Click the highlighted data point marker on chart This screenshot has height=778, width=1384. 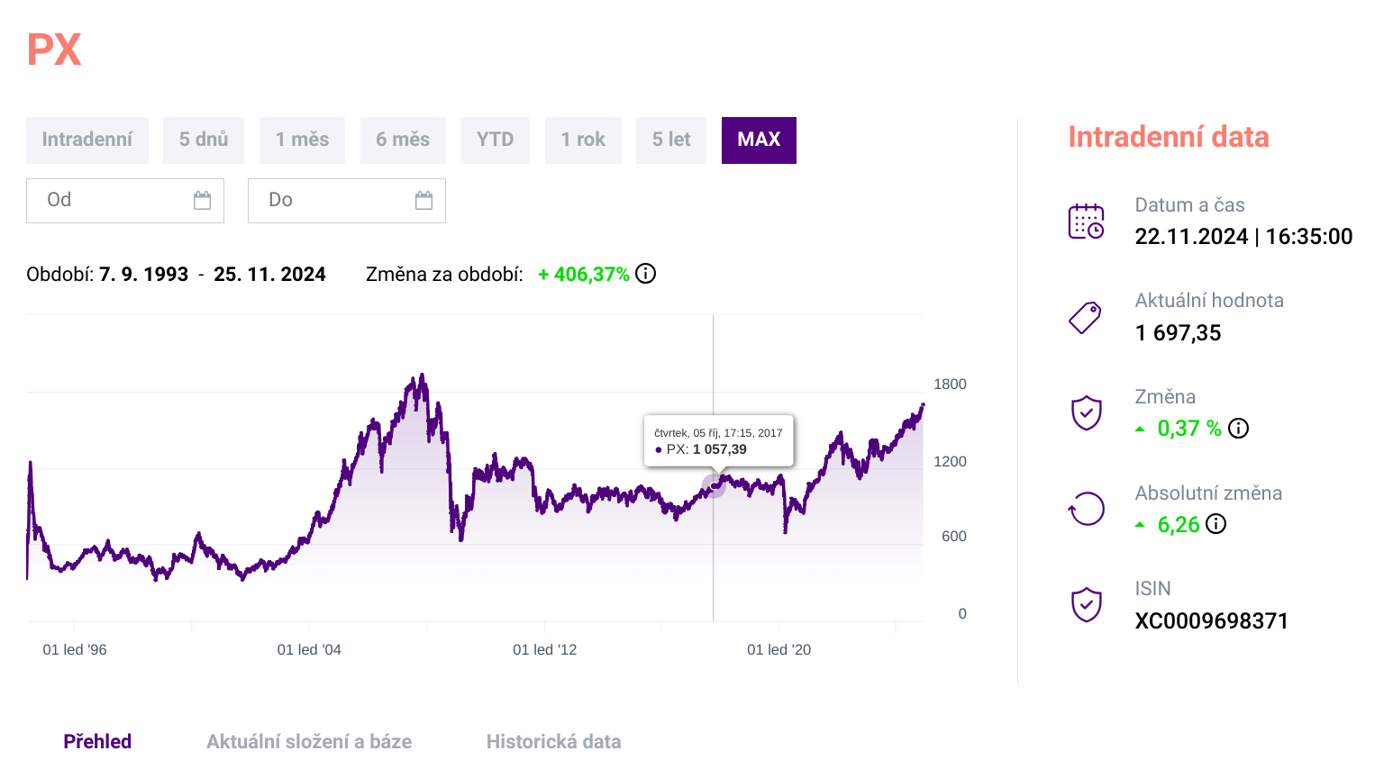pyautogui.click(x=714, y=486)
